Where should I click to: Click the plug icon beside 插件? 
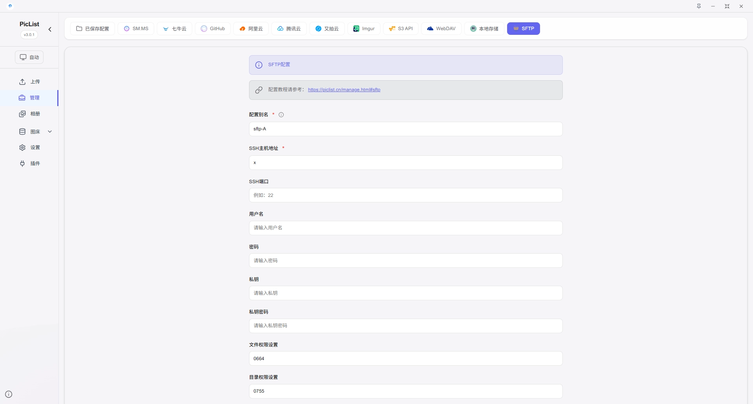tap(22, 164)
